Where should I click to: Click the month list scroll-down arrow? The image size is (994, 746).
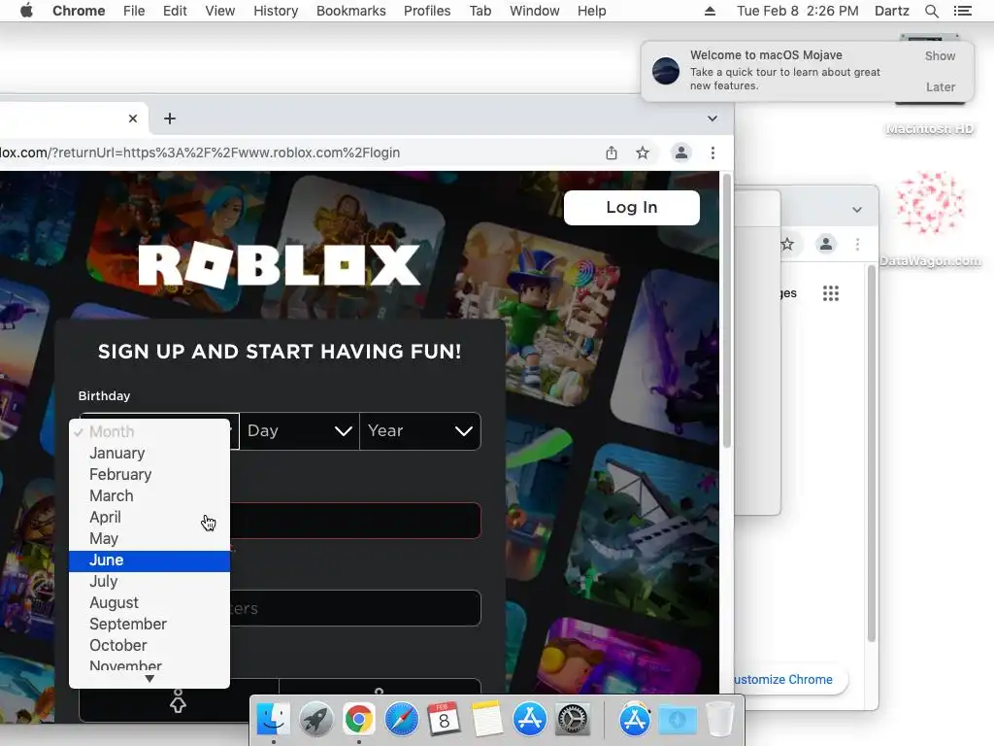coord(149,679)
